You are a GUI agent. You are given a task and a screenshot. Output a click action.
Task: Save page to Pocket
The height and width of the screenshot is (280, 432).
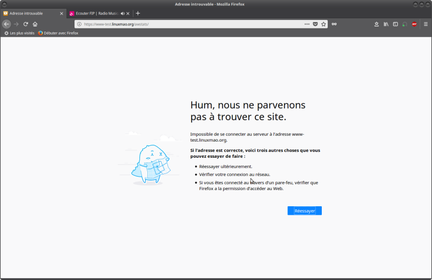(315, 24)
